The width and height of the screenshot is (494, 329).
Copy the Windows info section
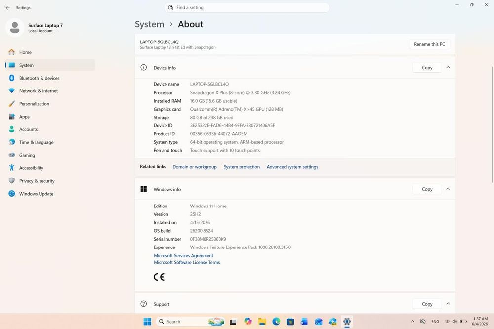coord(427,189)
